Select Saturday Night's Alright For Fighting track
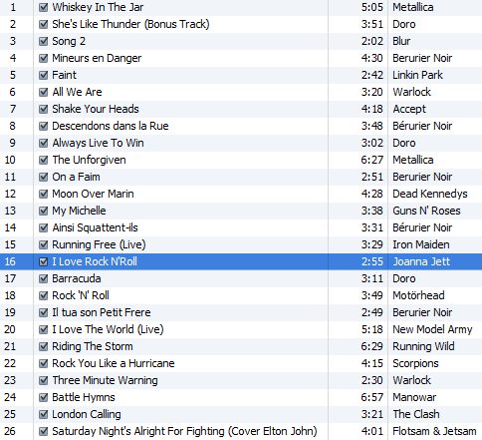 tap(241, 431)
